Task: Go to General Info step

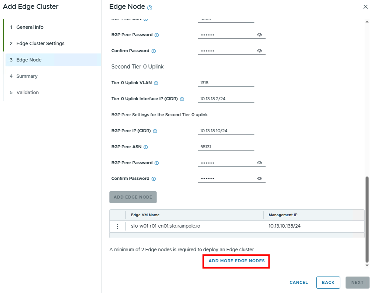Action: (30, 27)
